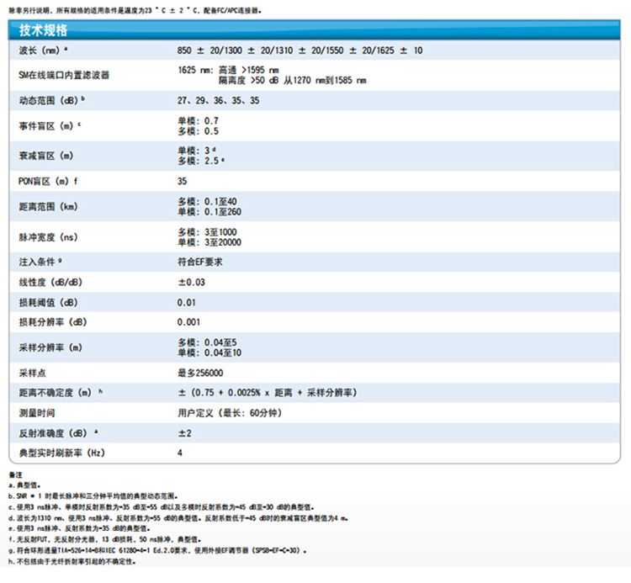
Task: Select the 线性度 value ±0.03
Action: (x=191, y=282)
